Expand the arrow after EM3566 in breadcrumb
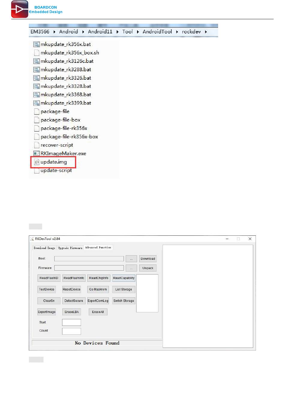Viewport: 285px width, 417px height. pyautogui.click(x=54, y=32)
